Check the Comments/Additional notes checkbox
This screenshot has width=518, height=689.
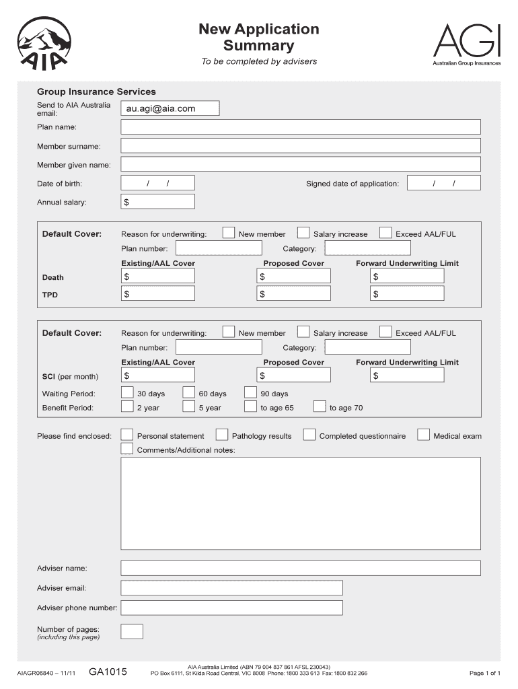pyautogui.click(x=126, y=449)
